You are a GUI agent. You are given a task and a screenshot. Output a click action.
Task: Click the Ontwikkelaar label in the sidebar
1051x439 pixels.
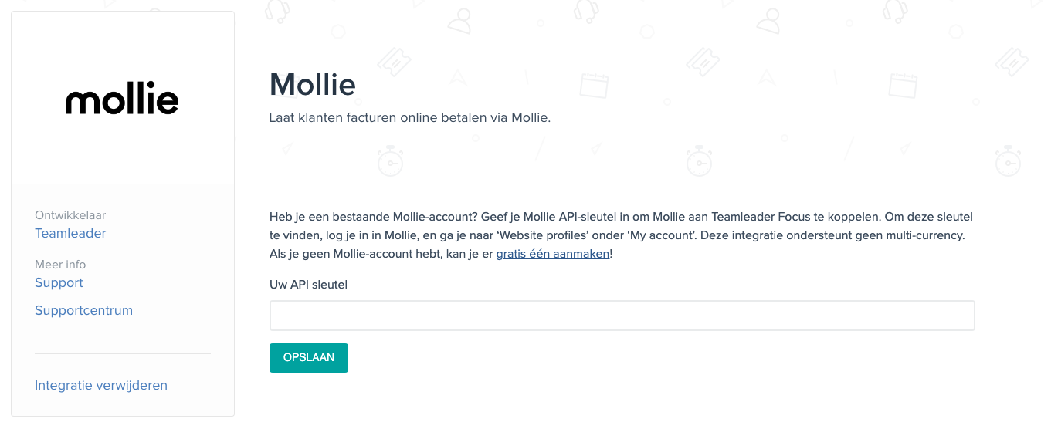tap(70, 215)
